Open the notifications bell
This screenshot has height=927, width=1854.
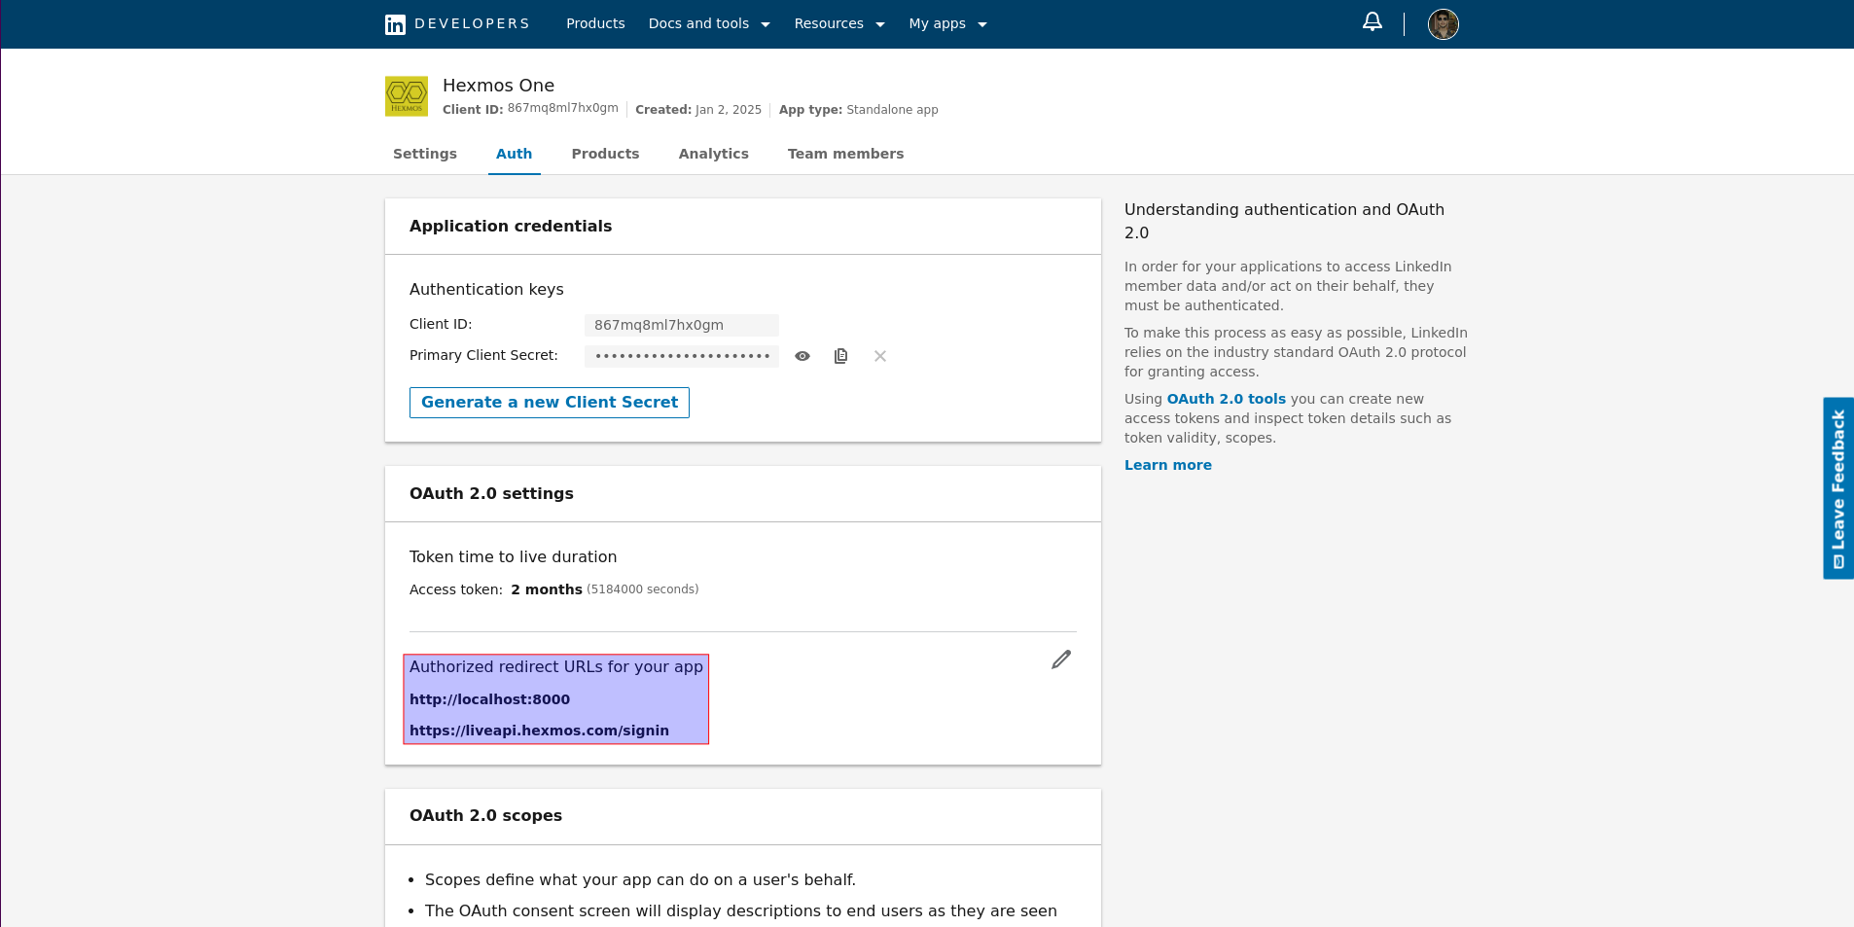coord(1372,22)
